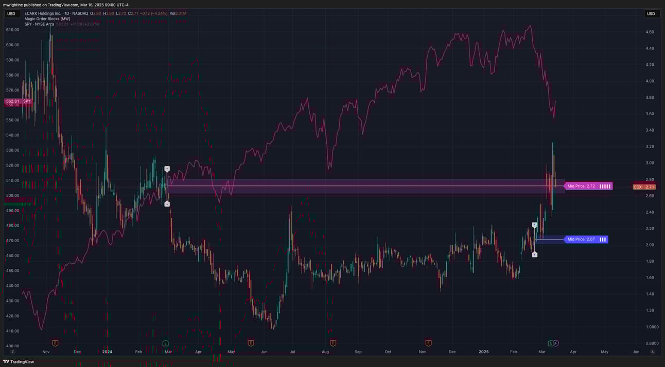The height and width of the screenshot is (367, 665).
Task: Select the Magic Order Blocks [MW] legend
Action: pyautogui.click(x=47, y=19)
